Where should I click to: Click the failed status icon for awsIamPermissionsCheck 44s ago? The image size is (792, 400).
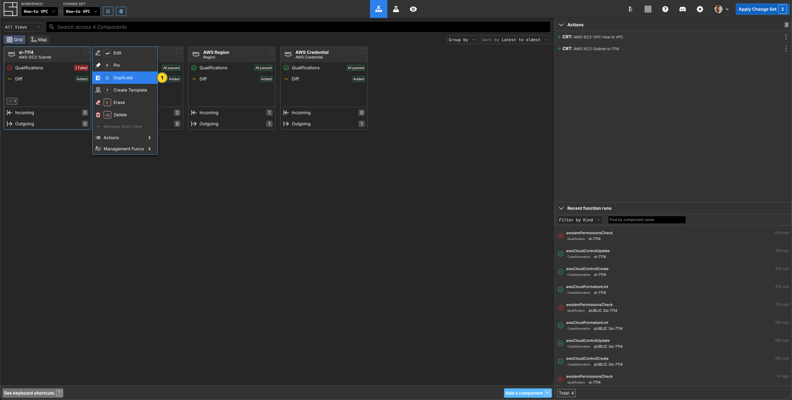coord(560,236)
